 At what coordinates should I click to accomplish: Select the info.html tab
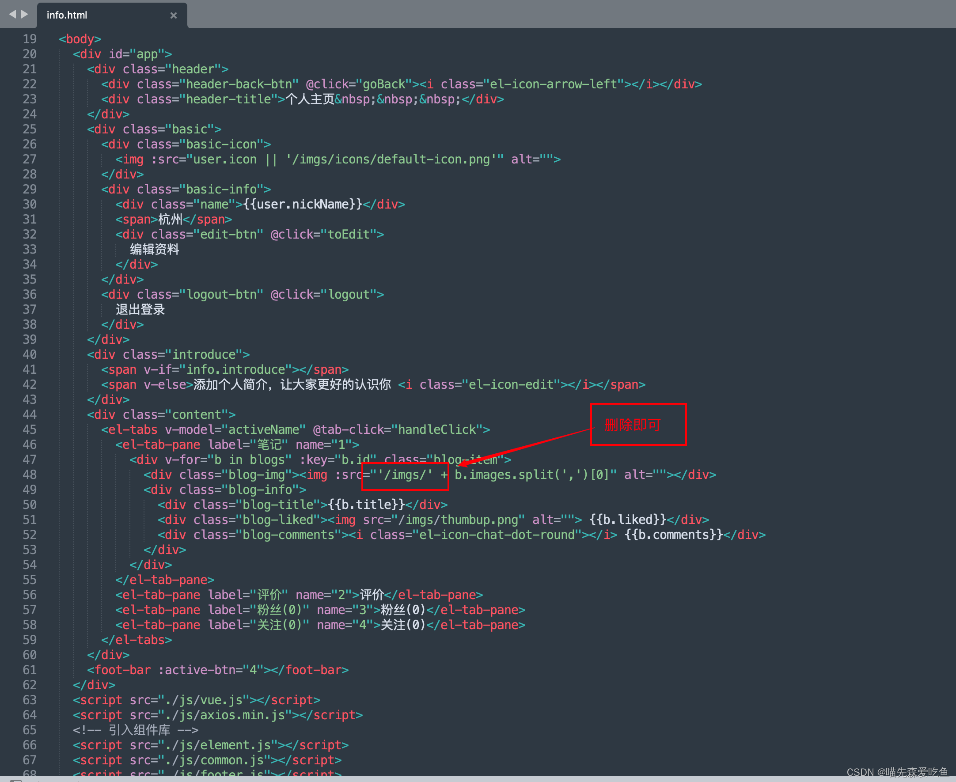[x=112, y=15]
